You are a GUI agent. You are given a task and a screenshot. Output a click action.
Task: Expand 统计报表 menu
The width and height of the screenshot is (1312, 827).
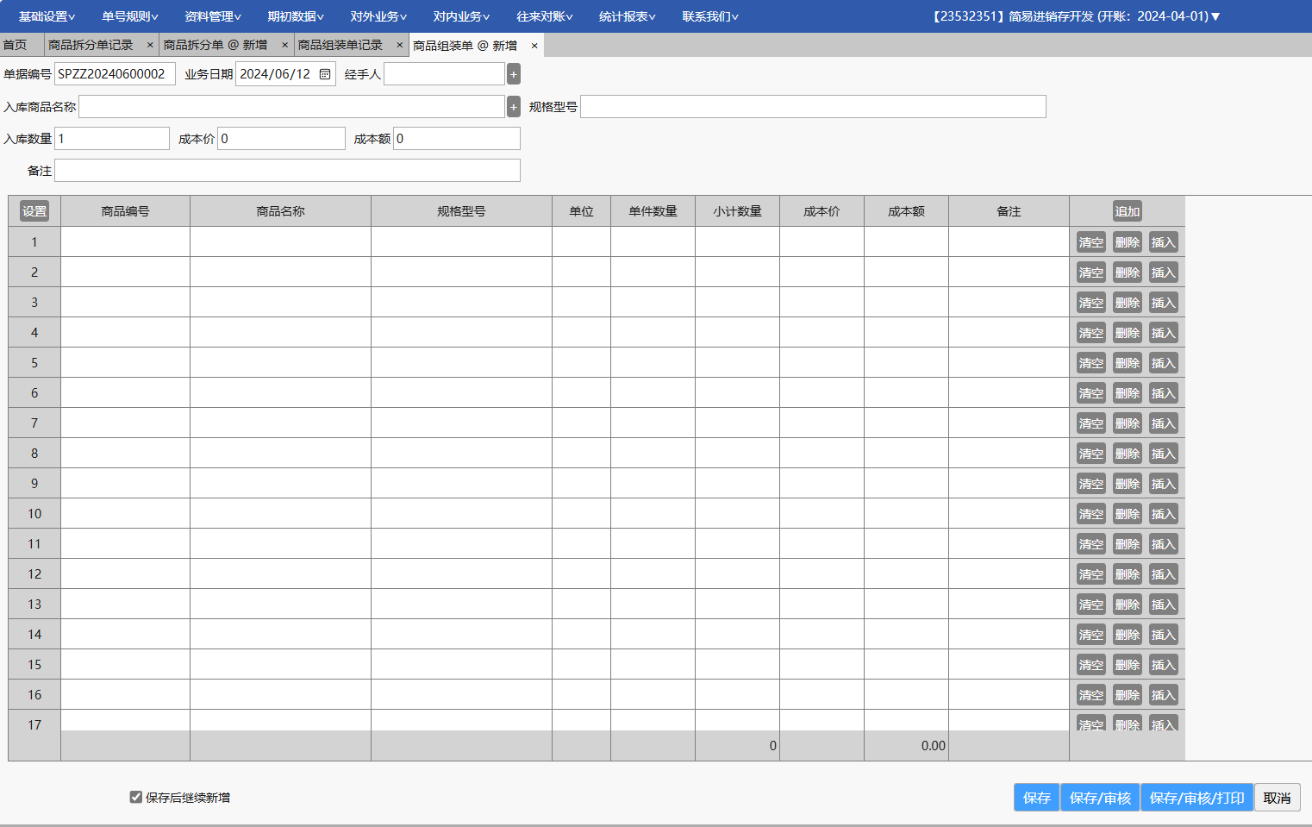627,16
